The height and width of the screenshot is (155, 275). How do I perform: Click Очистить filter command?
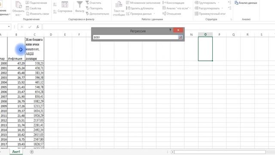click(93, 3)
